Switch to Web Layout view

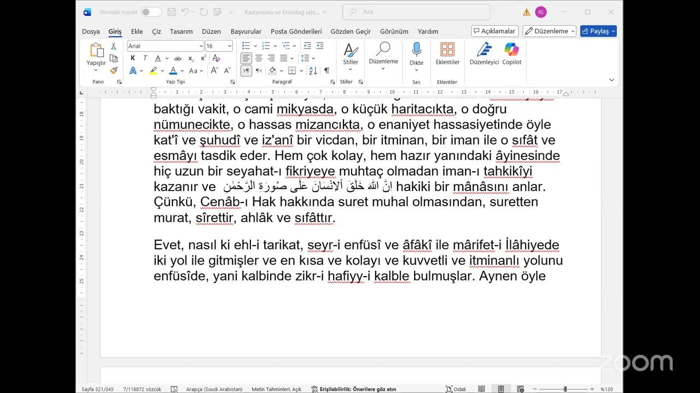tap(520, 389)
